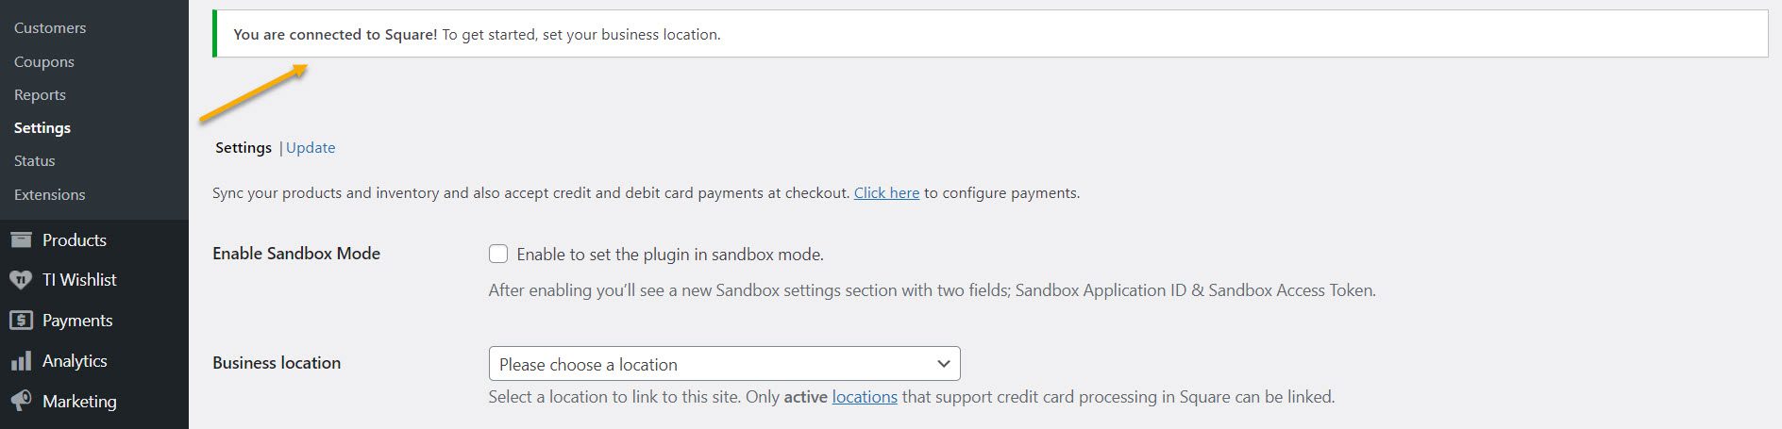Follow the 'Click here' payments link

886,193
